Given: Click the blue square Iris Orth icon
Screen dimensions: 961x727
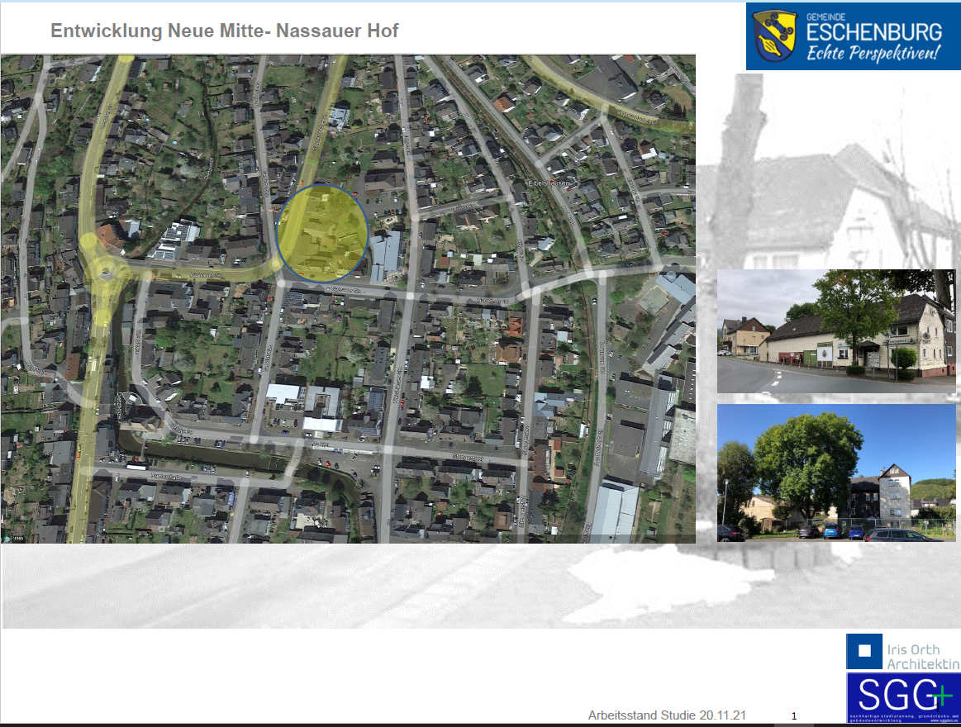Looking at the screenshot, I should pos(864,651).
